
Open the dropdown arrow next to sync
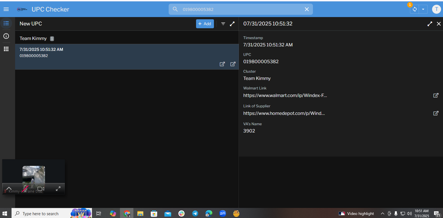click(x=423, y=9)
